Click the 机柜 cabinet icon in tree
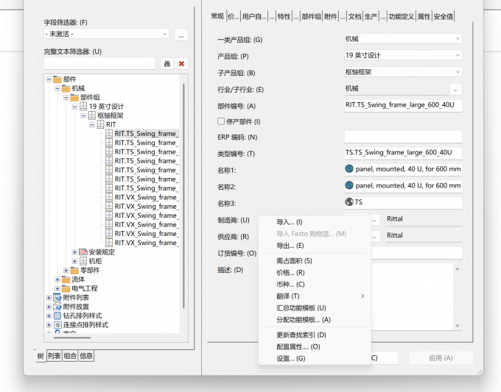Viewport: 501px width, 392px height. [83, 261]
